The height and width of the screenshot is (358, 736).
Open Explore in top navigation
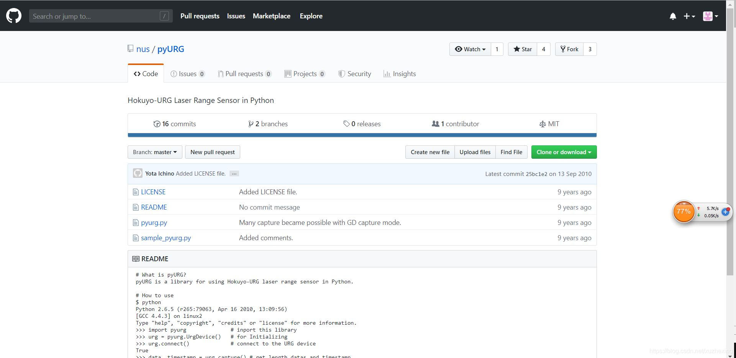[311, 16]
